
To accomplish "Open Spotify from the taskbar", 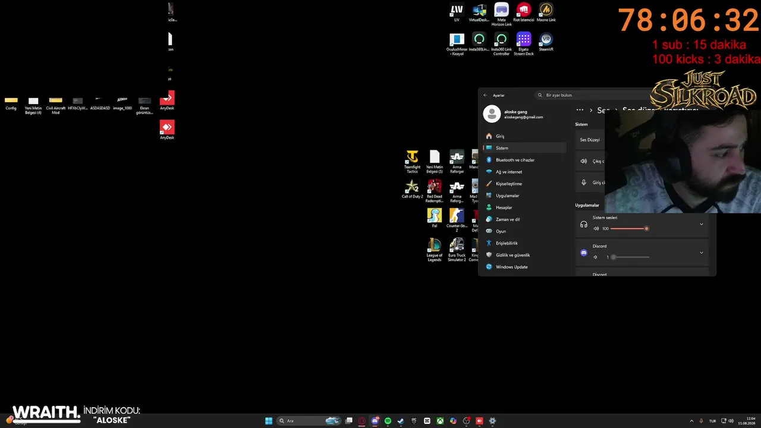I will coord(388,421).
